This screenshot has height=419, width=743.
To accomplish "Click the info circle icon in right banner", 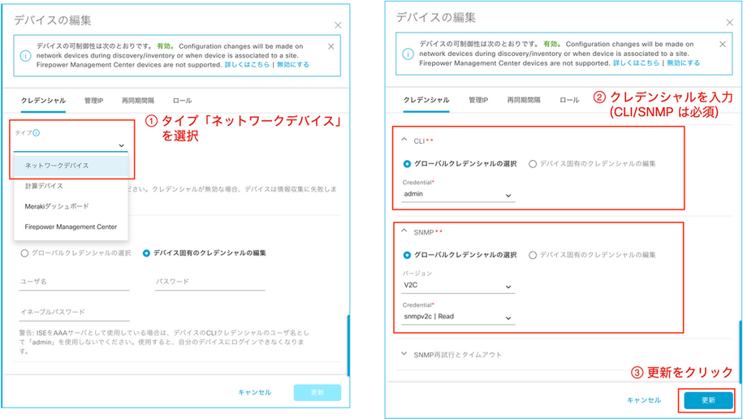I will 408,54.
